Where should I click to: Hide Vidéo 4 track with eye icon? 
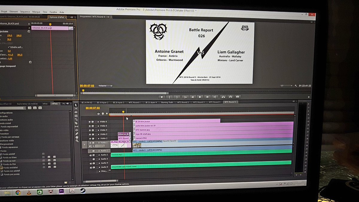(x=90, y=130)
